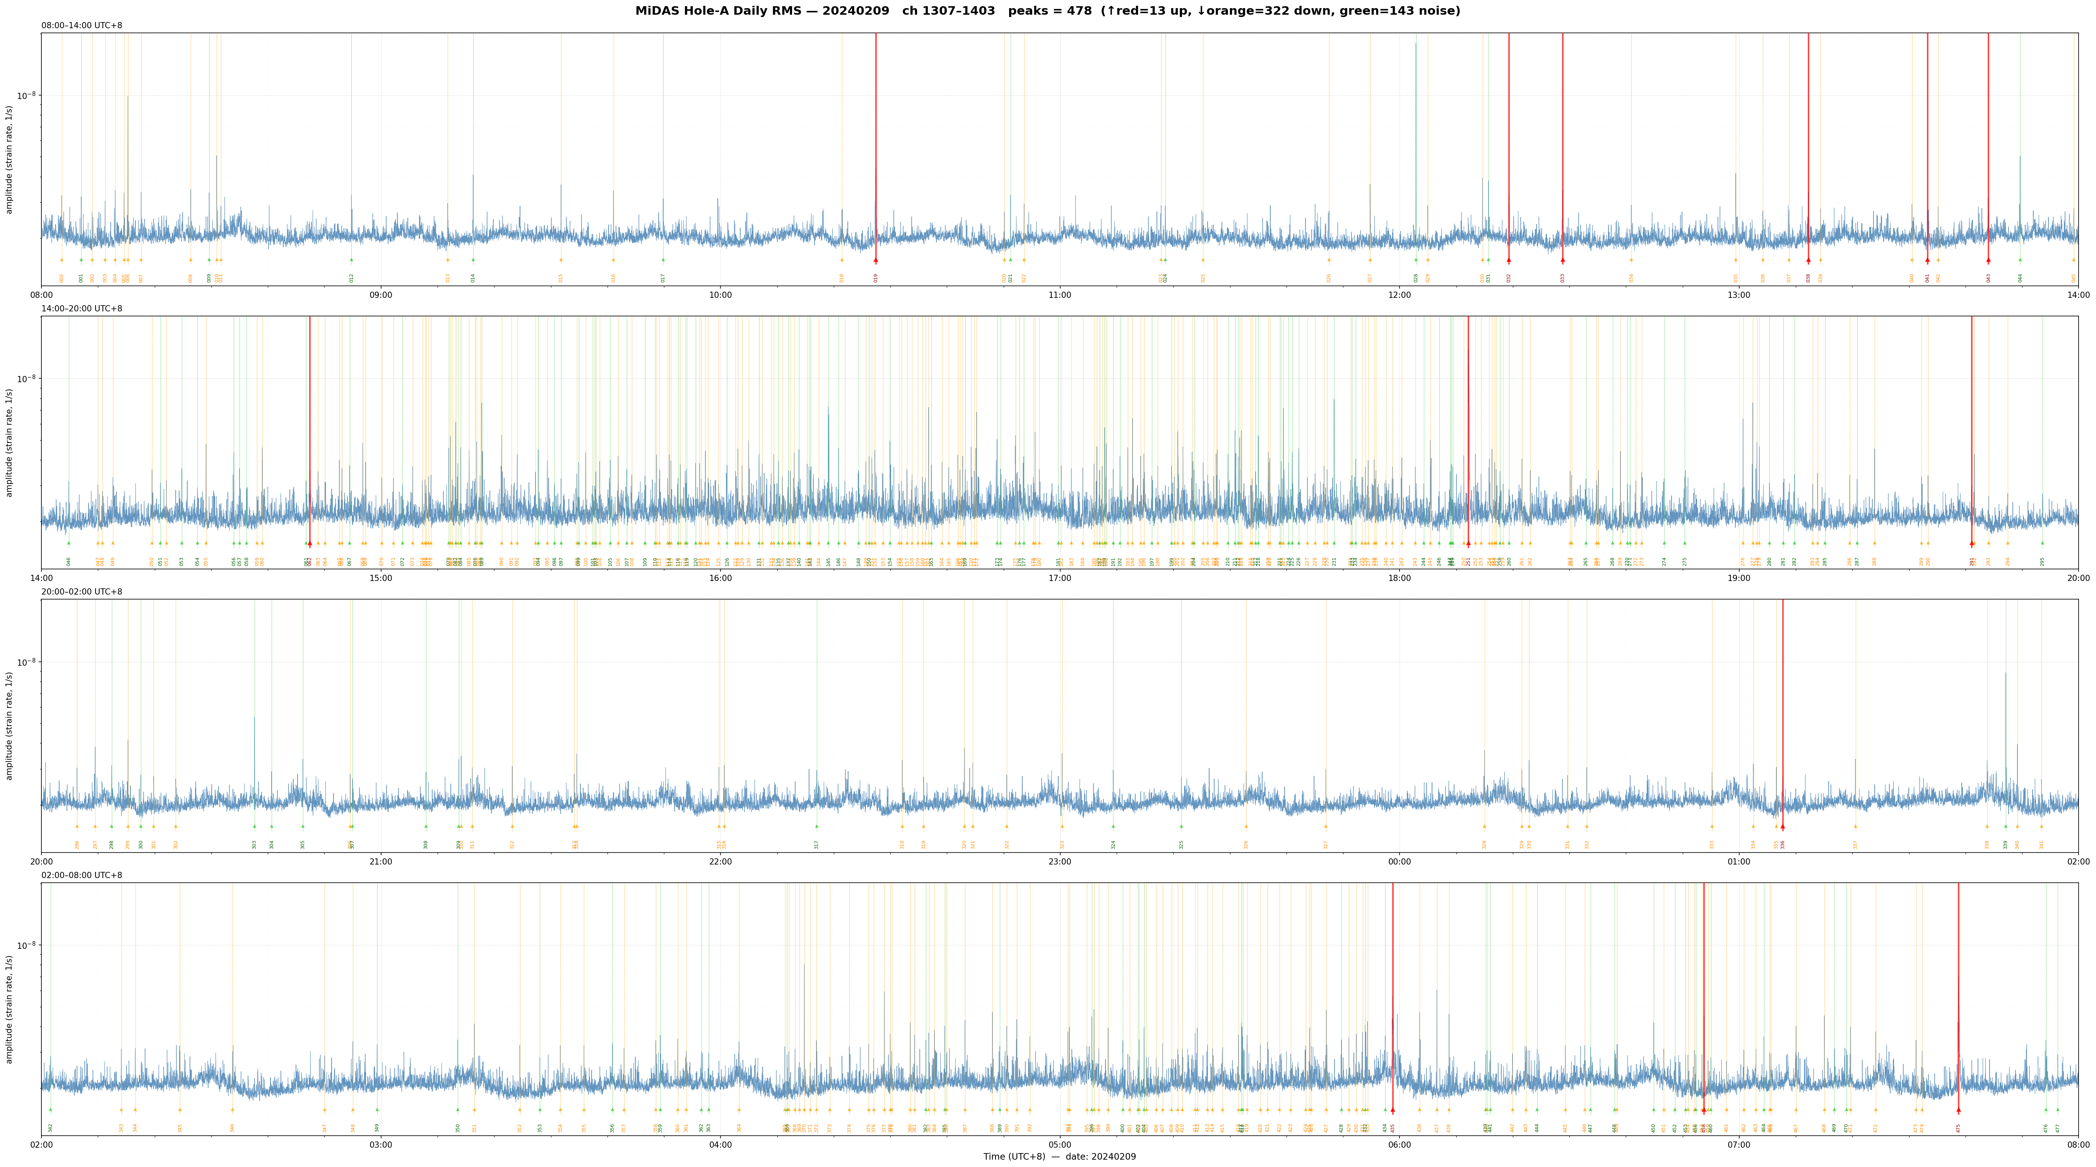2096x1167 pixels.
Task: Click the 04:00 time tick label
Action: [720, 1145]
